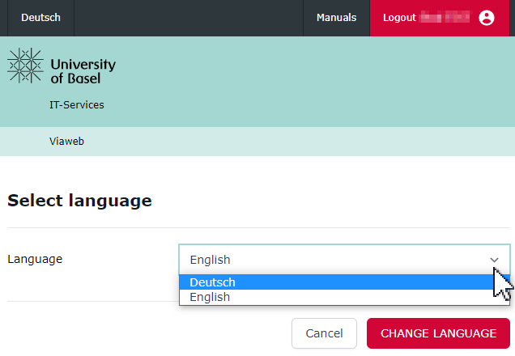This screenshot has width=515, height=356.
Task: Click the Language field label
Action: click(35, 260)
